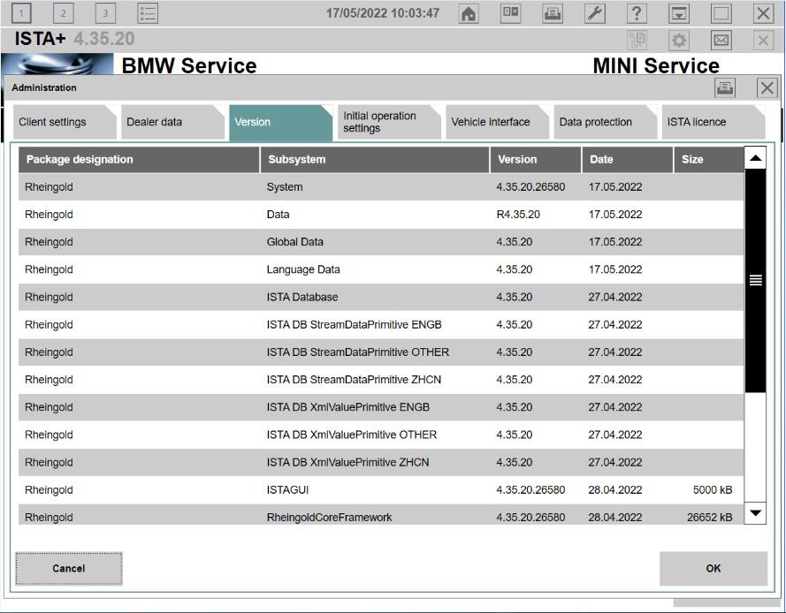Select ISTA DB StreamDataPrimitive OTHER row
Viewport: 786px width, 613px height.
[x=381, y=352]
